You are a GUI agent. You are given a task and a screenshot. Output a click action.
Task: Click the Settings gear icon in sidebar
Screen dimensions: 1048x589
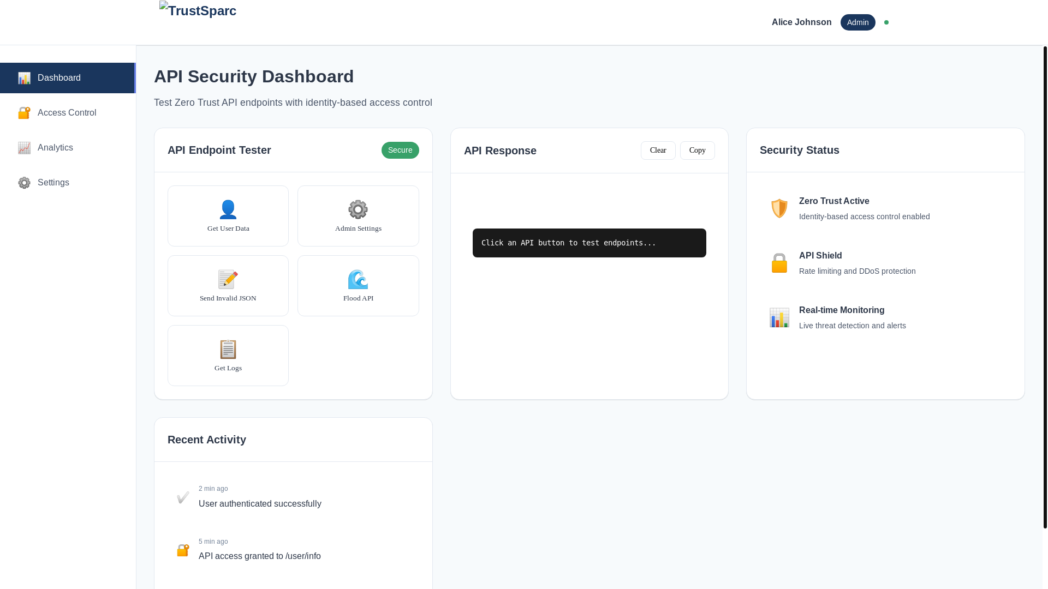[x=24, y=183]
